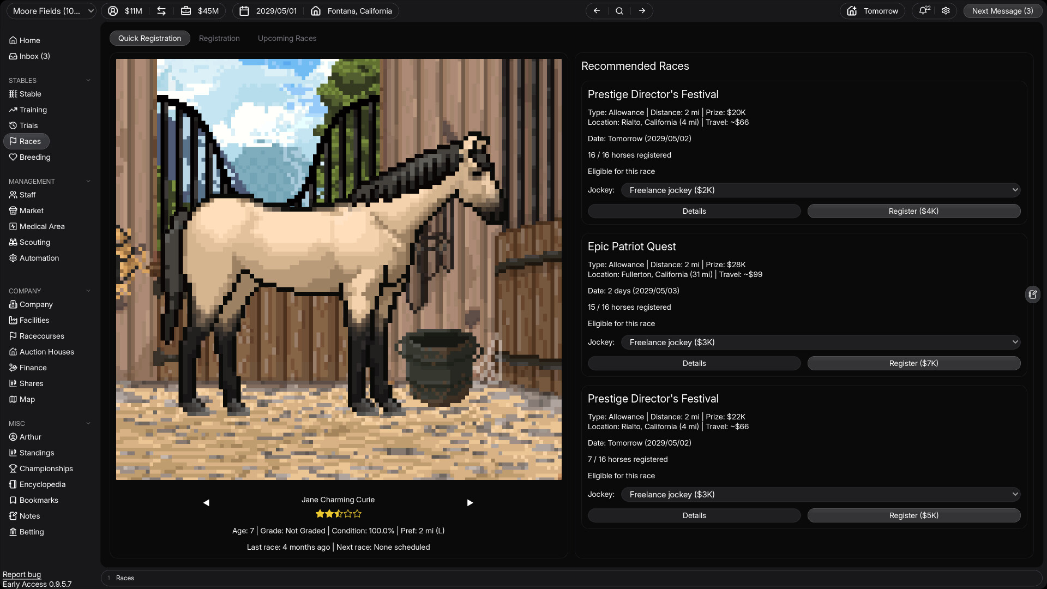Image resolution: width=1047 pixels, height=589 pixels.
Task: Click the horse portrait image
Action: [339, 269]
